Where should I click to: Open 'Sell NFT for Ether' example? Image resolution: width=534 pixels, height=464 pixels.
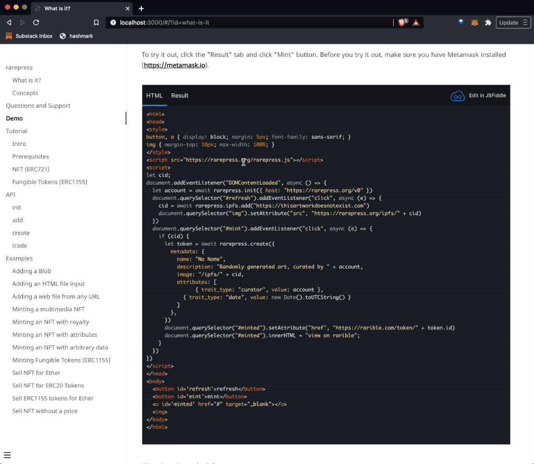tap(36, 373)
